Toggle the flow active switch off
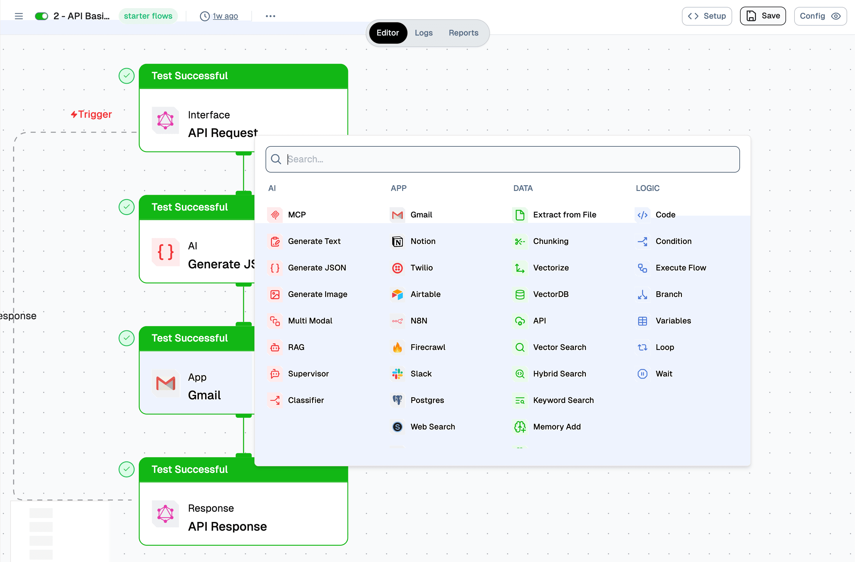The height and width of the screenshot is (562, 855). [x=41, y=16]
